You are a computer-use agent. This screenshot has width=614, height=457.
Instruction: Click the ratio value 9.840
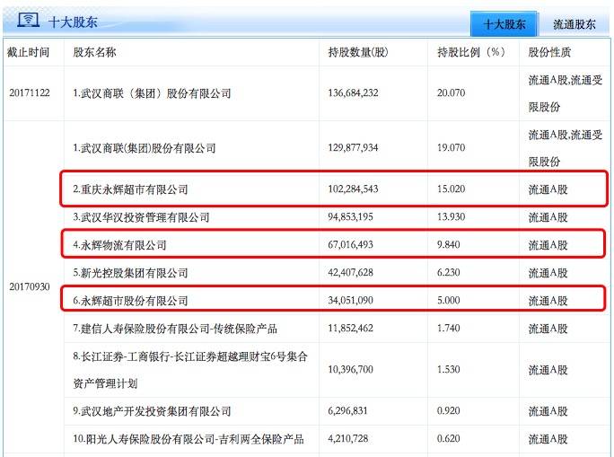pos(448,245)
